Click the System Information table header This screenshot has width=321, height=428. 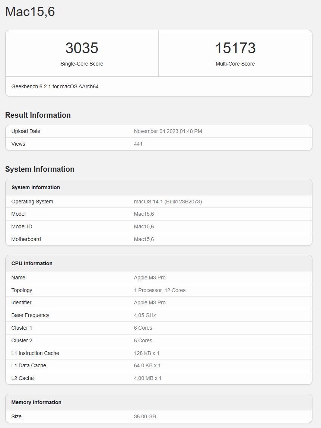point(36,187)
